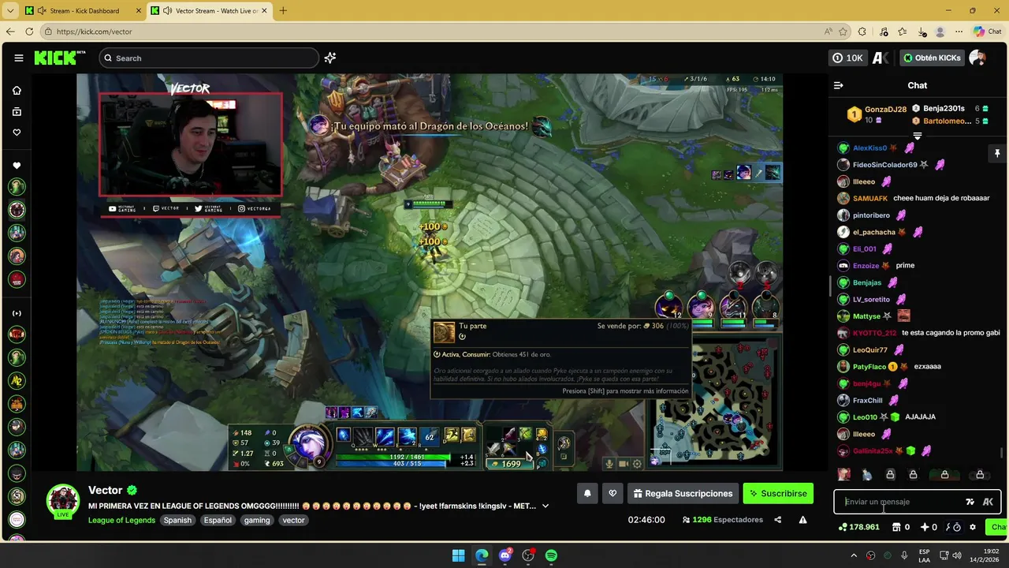Screen dimensions: 1009x568
Task: Click the pinned message pin icon
Action: [x=997, y=153]
